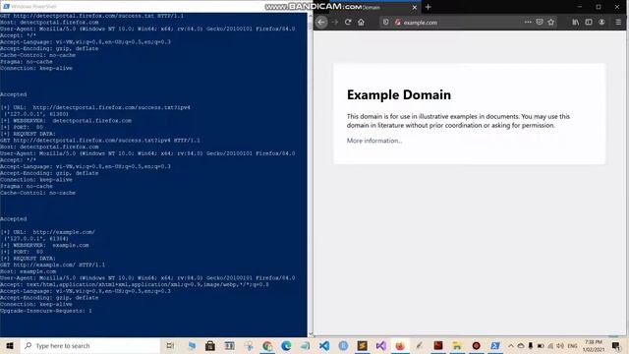The image size is (629, 354).
Task: Click '[+] URL: http://example.com/' line
Action: tap(48, 232)
